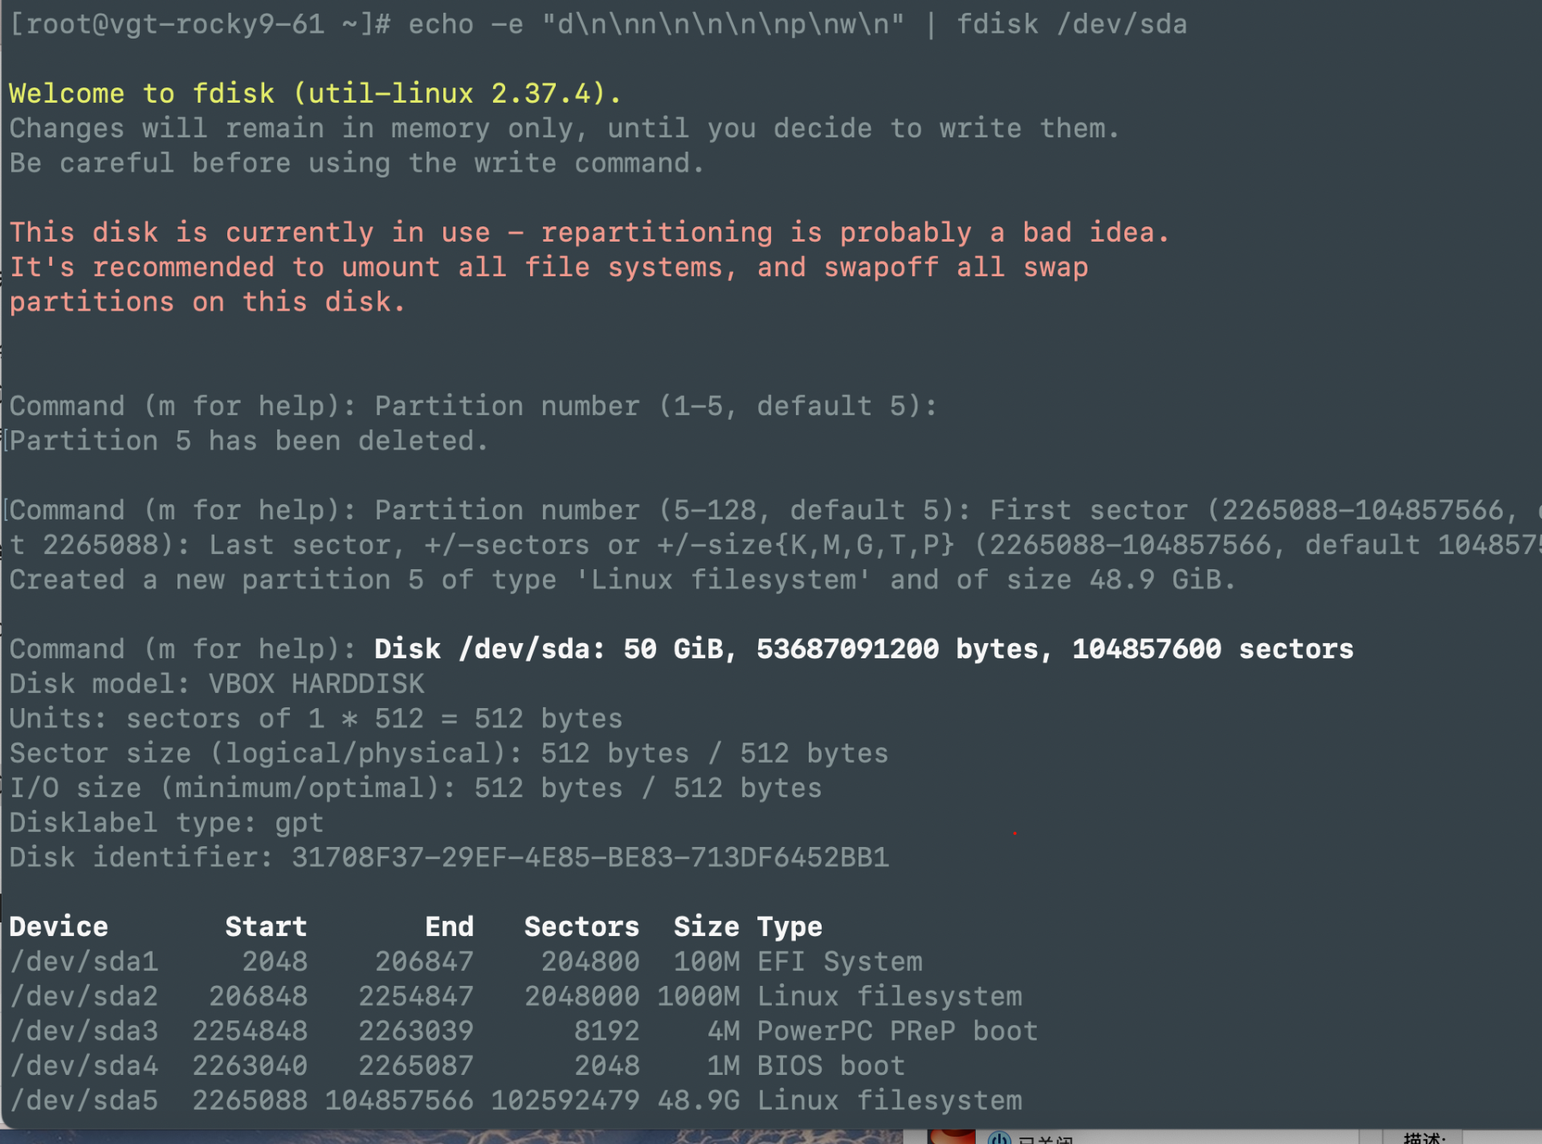1542x1144 pixels.
Task: Select the /dev/sda4 BIOS boot entry
Action: tap(458, 1065)
